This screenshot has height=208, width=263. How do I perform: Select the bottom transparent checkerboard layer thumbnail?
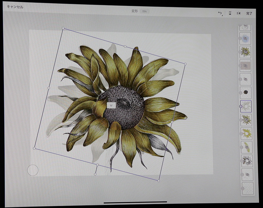[x=248, y=188]
